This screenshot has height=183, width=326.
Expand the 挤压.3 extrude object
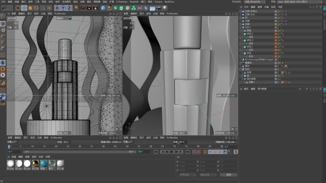(242, 34)
